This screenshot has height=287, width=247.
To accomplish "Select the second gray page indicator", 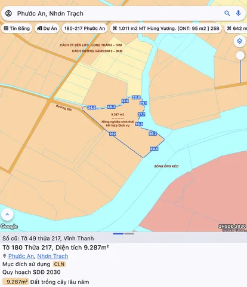I will pyautogui.click(x=129, y=234).
